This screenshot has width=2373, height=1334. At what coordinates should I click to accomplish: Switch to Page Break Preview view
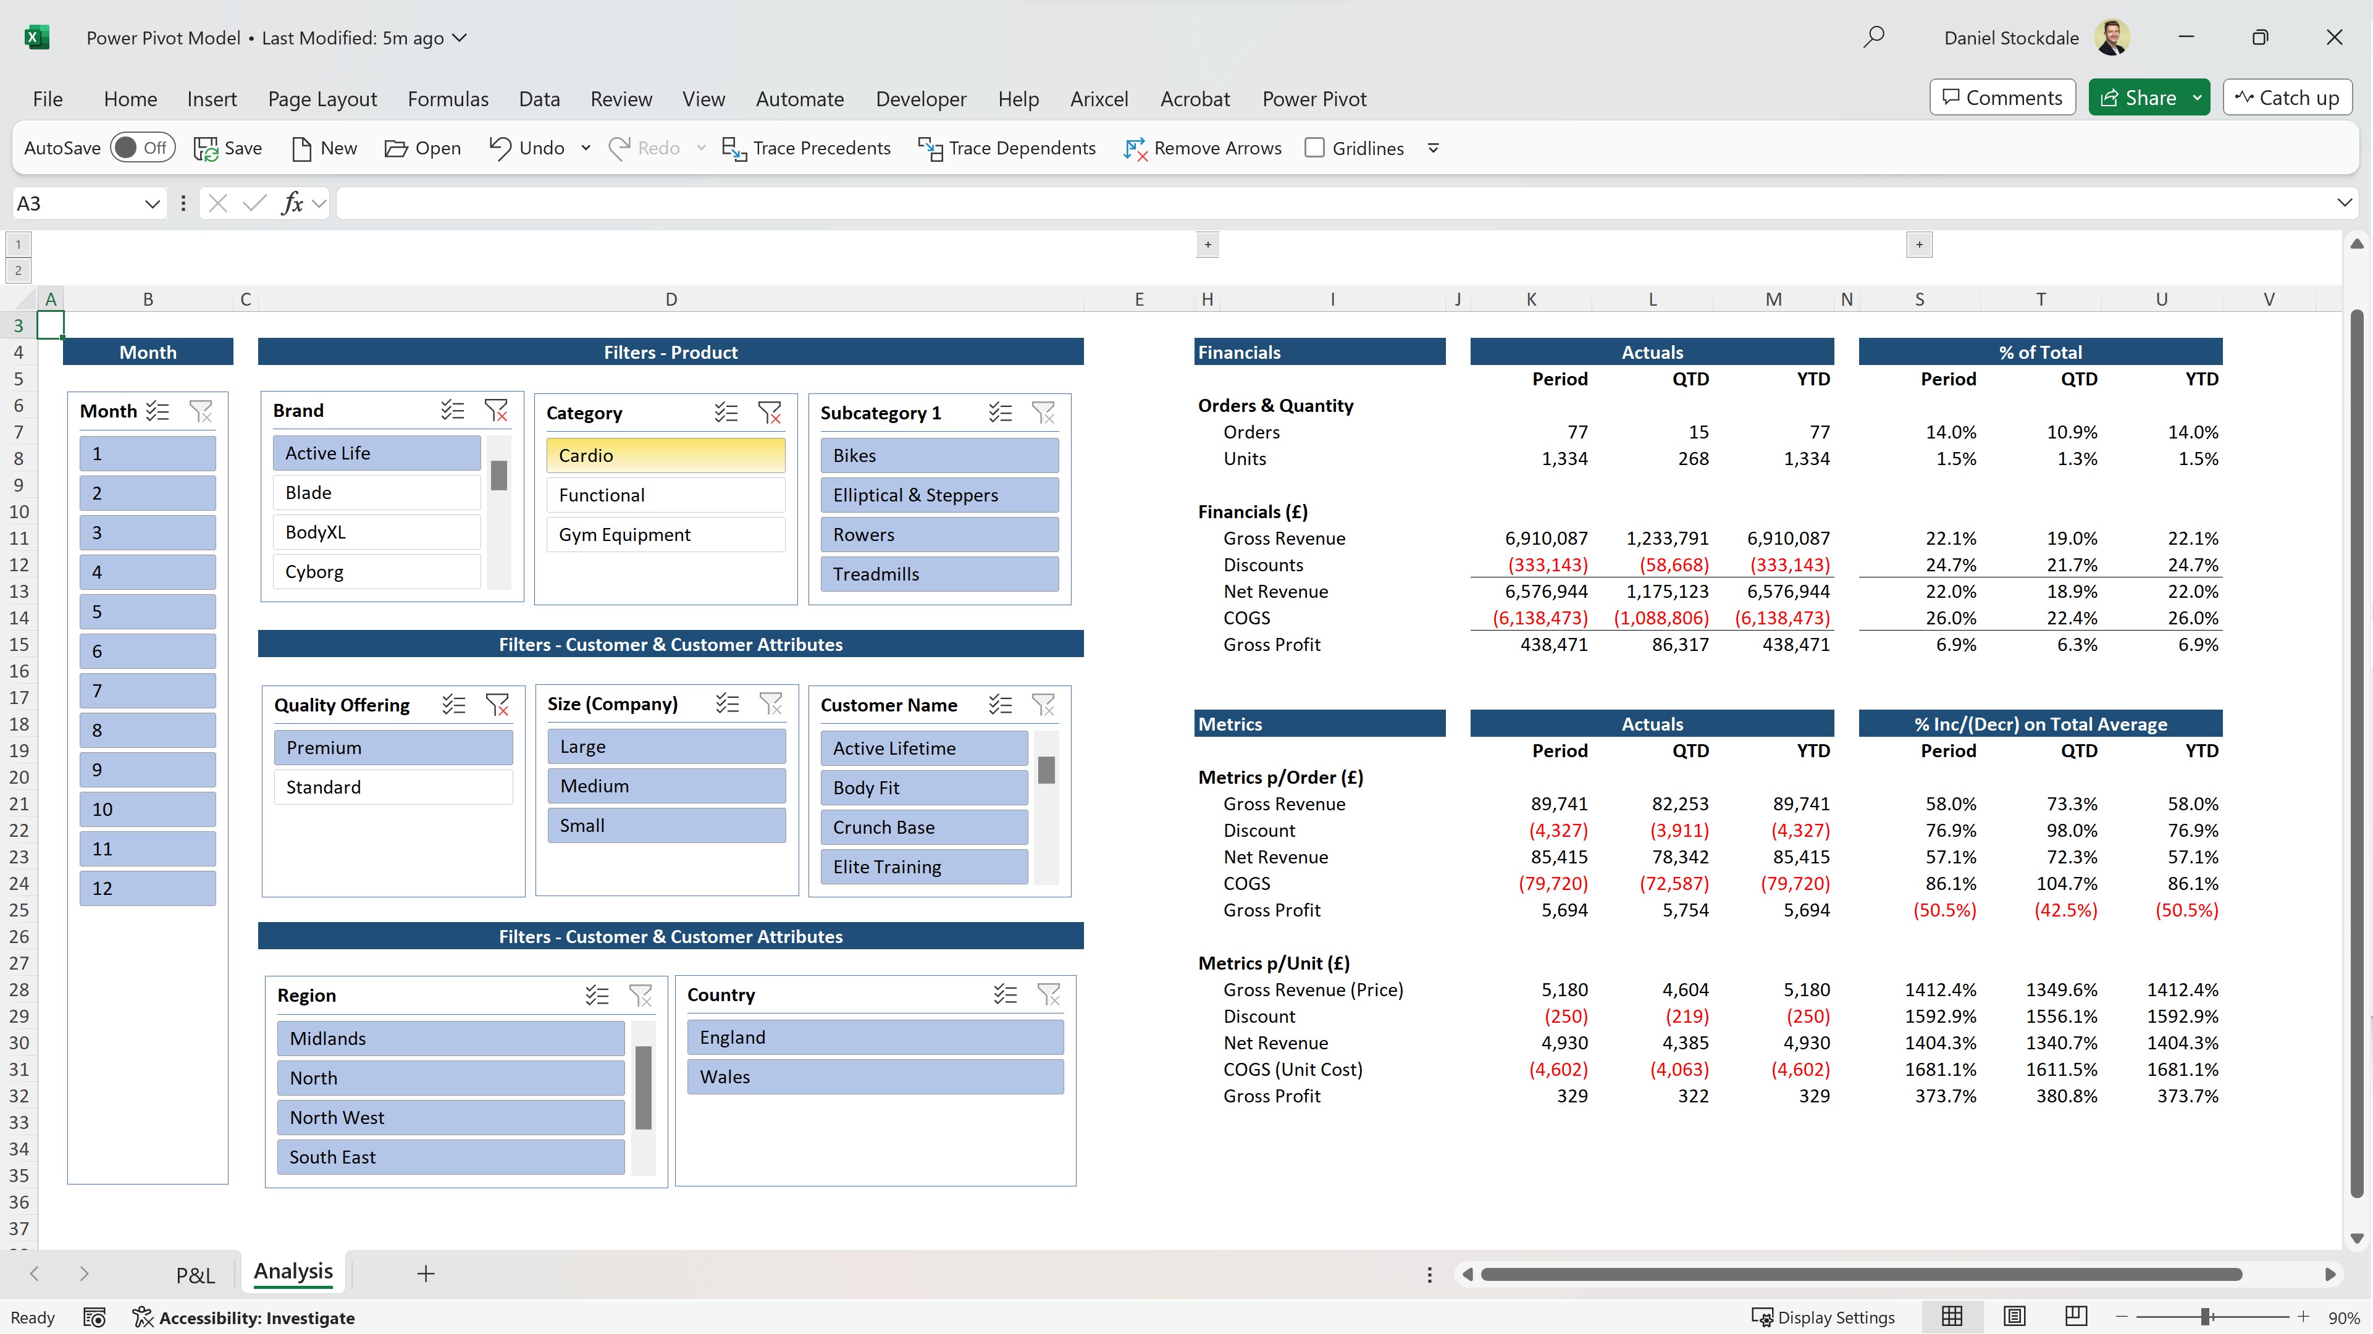(x=2075, y=1317)
